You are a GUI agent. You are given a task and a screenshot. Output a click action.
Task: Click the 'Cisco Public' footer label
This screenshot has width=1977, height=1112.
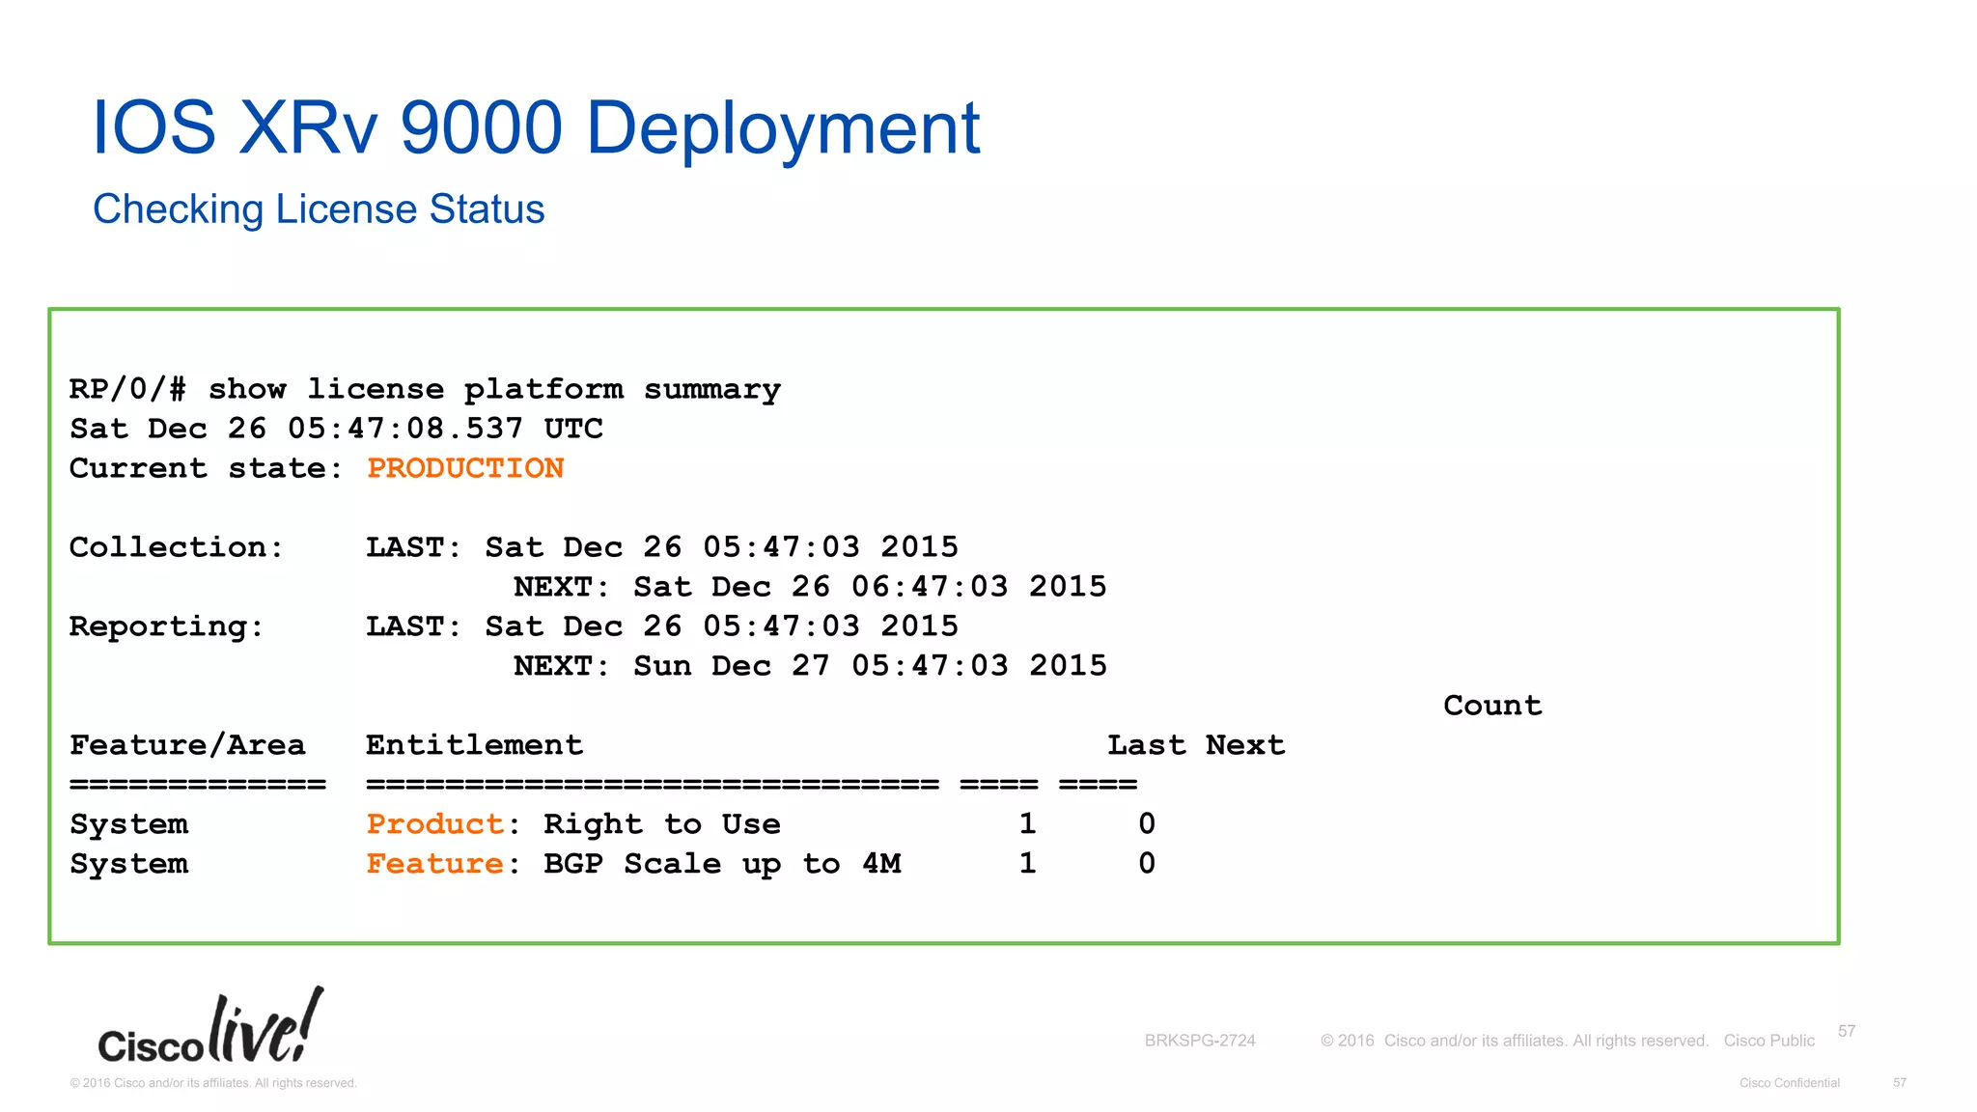pyautogui.click(x=1769, y=1041)
